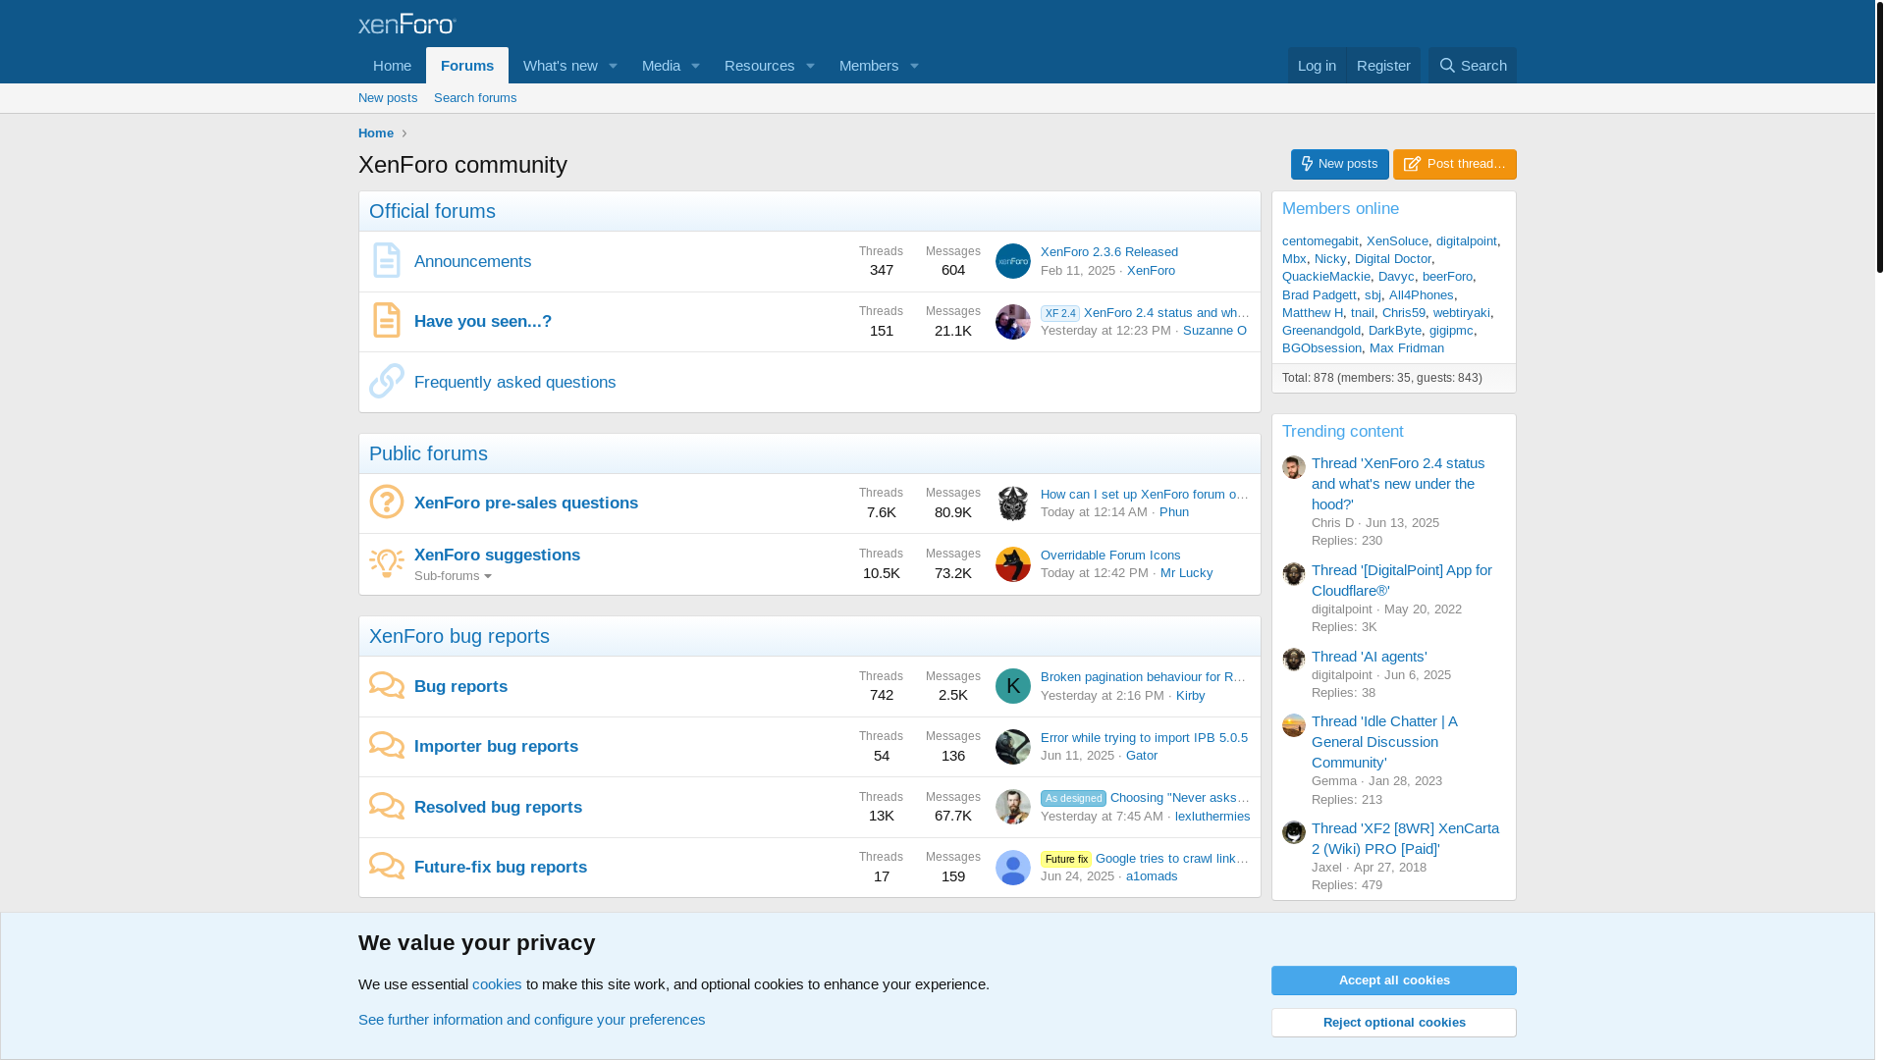Click the Log in button
Screen dimensions: 1885x1060
[x=1317, y=66]
